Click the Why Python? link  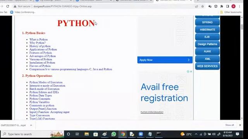pos(38,43)
